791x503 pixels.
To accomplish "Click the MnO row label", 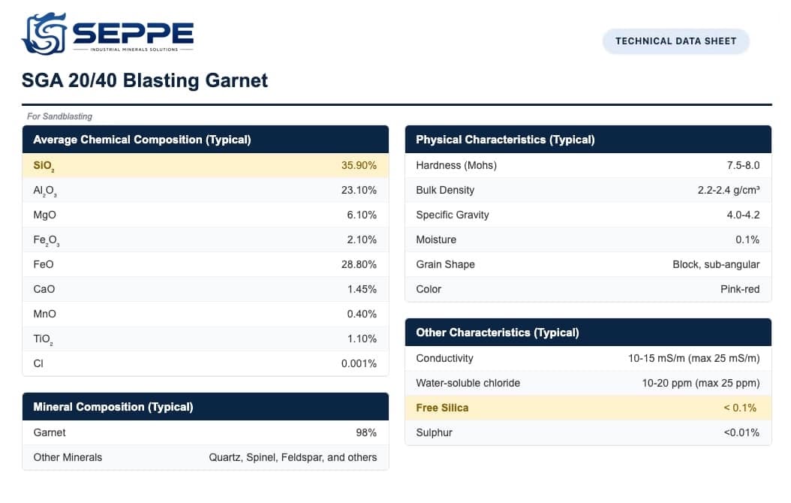I will click(44, 314).
